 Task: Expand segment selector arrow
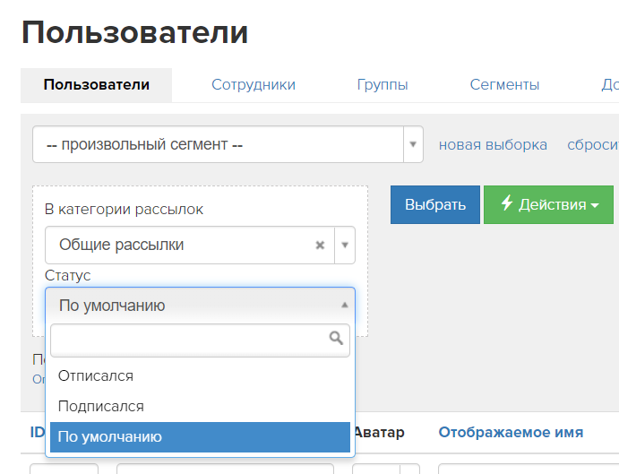(413, 144)
